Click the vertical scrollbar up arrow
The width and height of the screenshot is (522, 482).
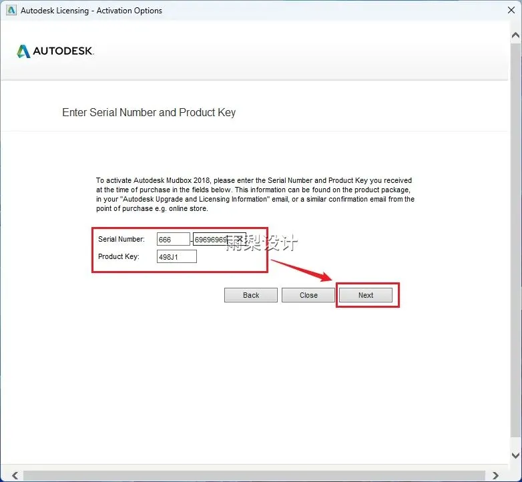click(515, 35)
